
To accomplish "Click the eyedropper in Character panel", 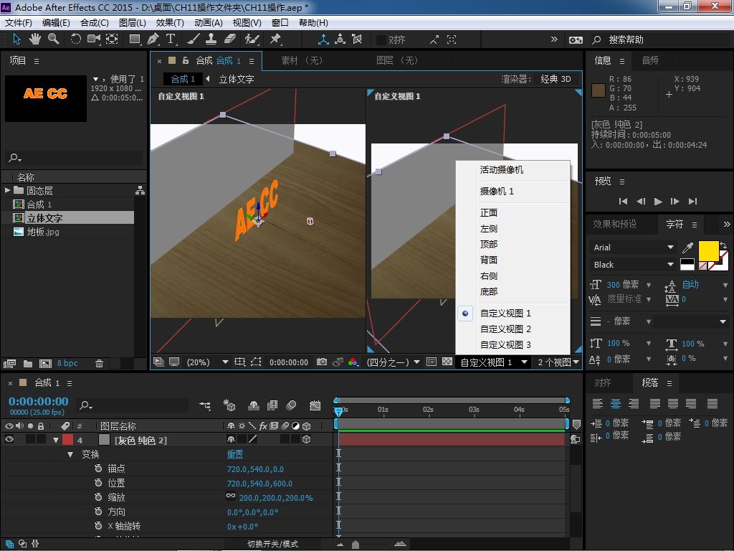I will coord(687,247).
